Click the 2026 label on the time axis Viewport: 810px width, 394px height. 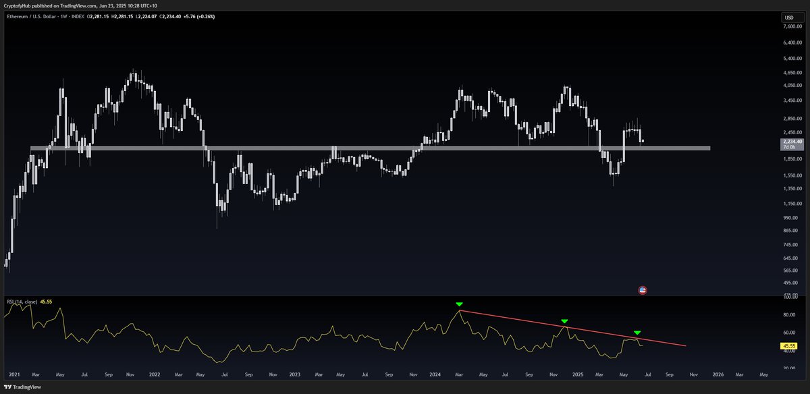pos(720,373)
